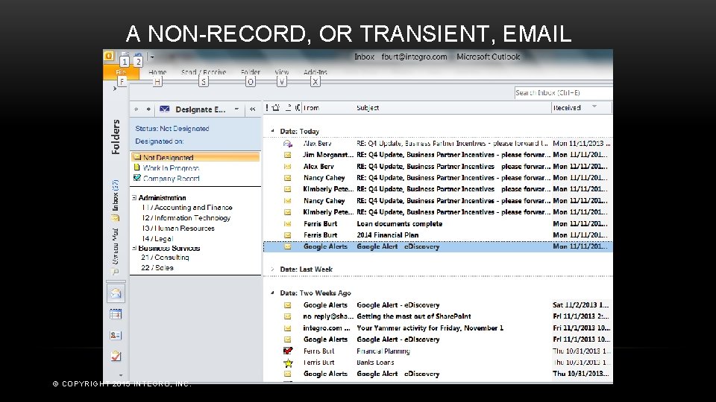This screenshot has height=402, width=716.
Task: Open Your Yammer activity email
Action: pyautogui.click(x=438, y=328)
